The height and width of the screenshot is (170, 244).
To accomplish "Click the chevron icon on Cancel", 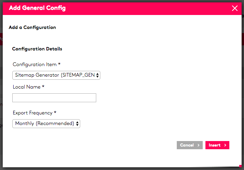I will (198, 145).
